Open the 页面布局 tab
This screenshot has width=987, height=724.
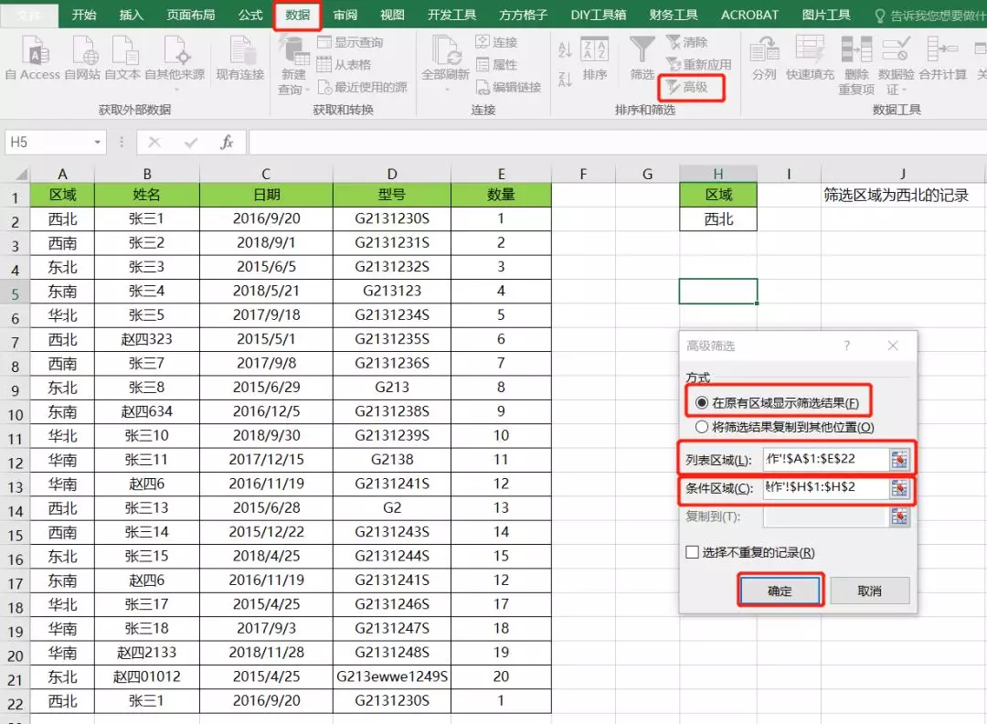click(191, 15)
